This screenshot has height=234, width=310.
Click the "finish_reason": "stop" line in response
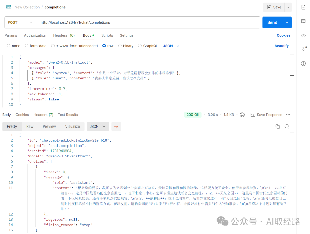(68, 225)
